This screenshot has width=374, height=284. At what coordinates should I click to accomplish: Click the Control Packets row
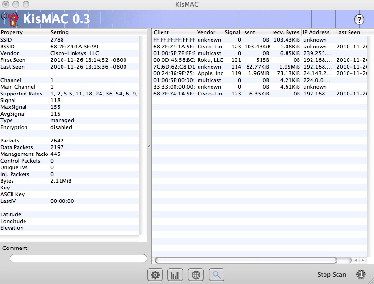[70, 161]
